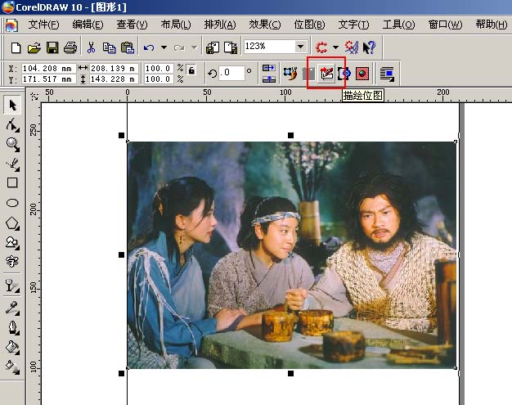512x405 pixels.
Task: Click the width field 208.139
Action: (x=114, y=68)
